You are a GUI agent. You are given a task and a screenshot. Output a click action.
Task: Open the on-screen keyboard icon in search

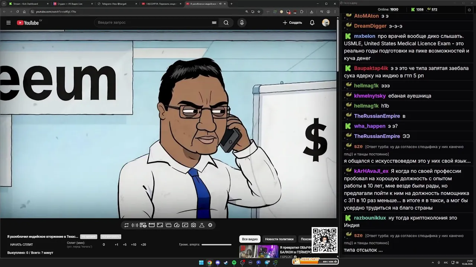tap(214, 23)
